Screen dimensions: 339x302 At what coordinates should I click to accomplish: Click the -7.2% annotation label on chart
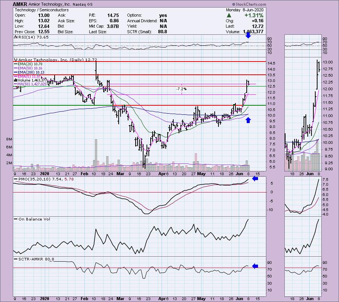coord(182,89)
